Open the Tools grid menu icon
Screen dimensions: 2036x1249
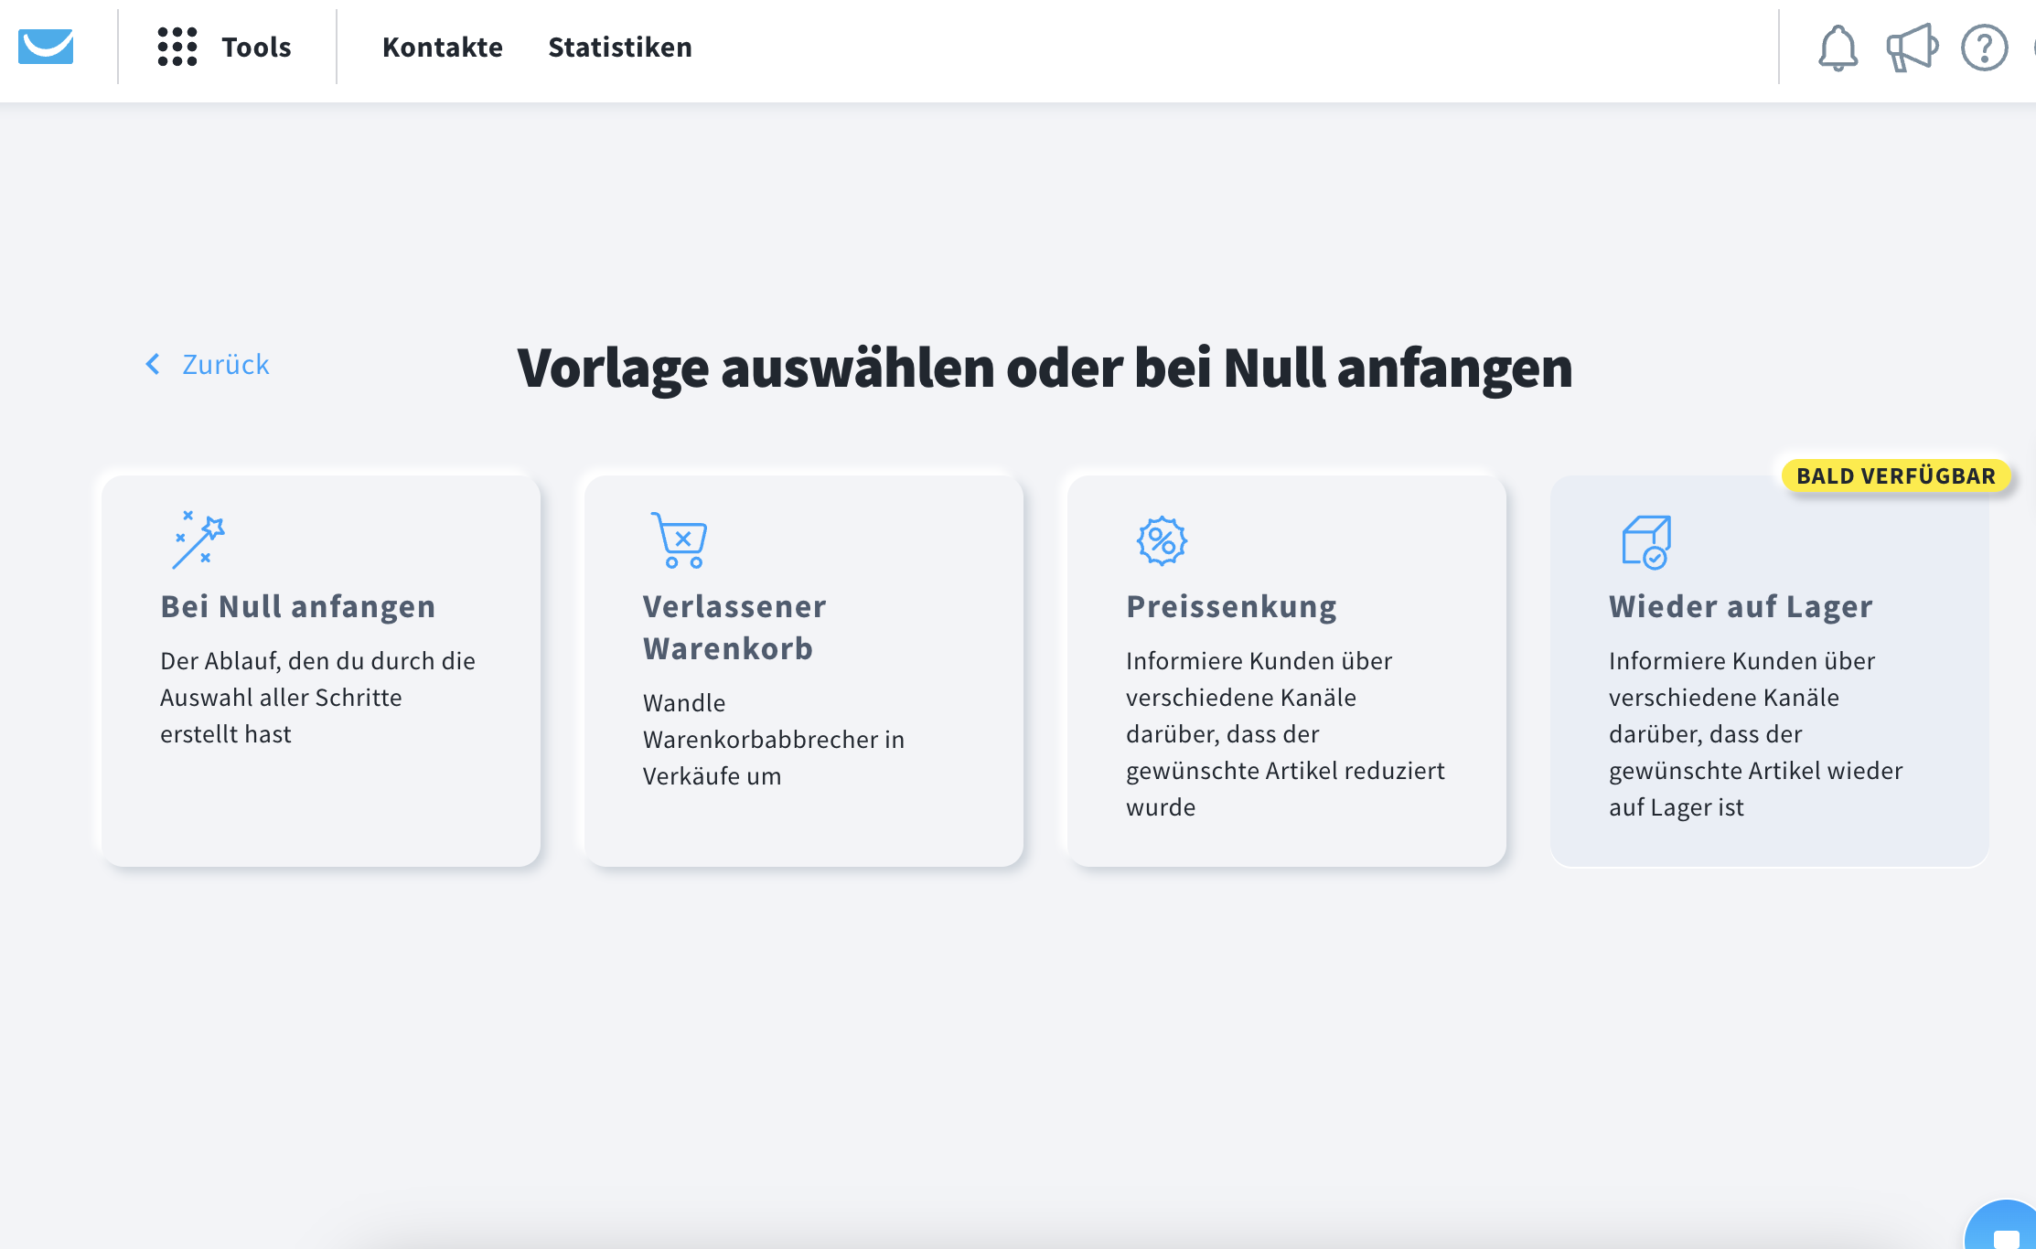click(x=177, y=47)
